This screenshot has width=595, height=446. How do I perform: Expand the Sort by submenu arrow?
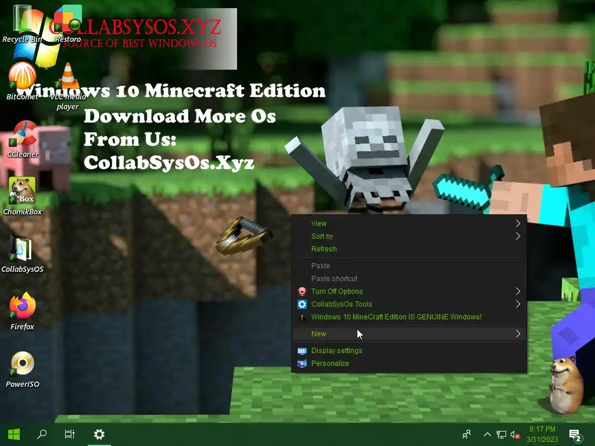pyautogui.click(x=518, y=236)
